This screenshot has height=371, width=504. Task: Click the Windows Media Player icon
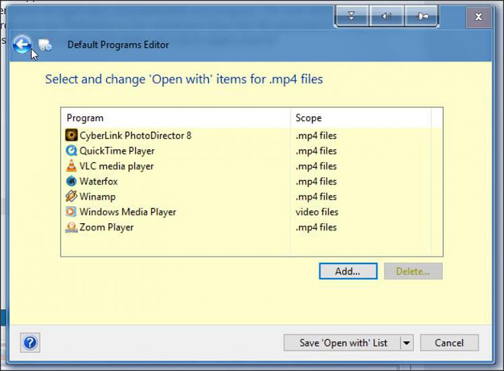(x=71, y=212)
